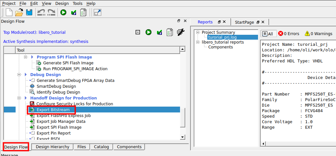
Task: Open the File menu
Action: (x=23, y=4)
